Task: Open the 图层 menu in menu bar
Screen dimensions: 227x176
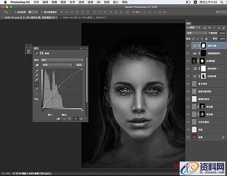Action: point(64,2)
